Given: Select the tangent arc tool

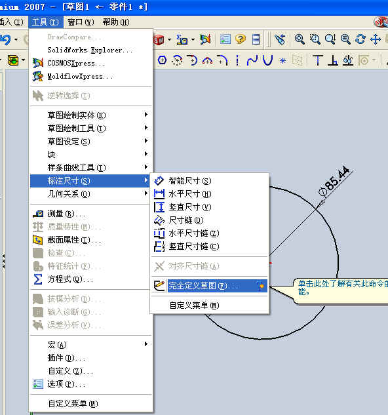Looking at the screenshot, I should coord(192,60).
